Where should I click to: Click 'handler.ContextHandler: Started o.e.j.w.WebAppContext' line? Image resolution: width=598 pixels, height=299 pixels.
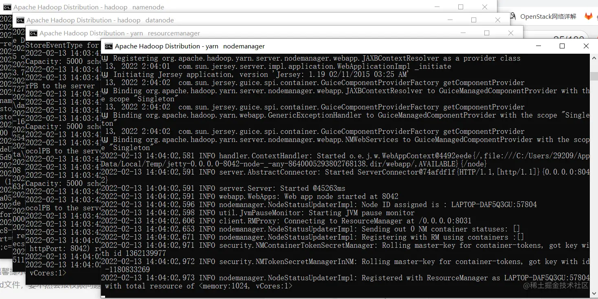[x=345, y=156]
